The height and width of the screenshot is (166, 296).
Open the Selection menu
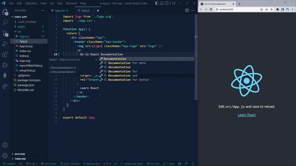click(31, 3)
